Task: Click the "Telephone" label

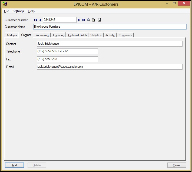Action: (13, 51)
